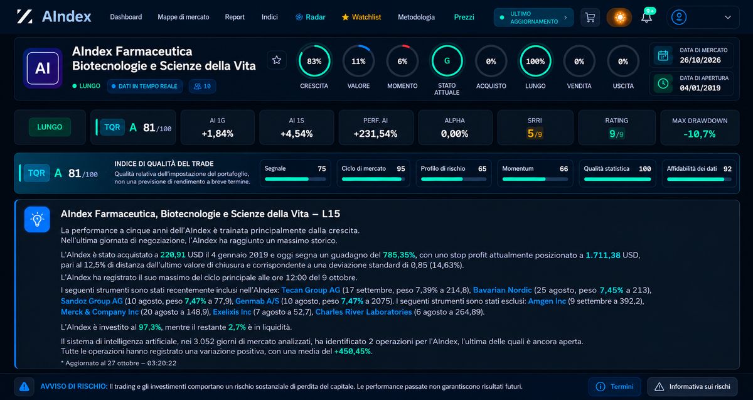Follow the Tecan Group AG link
Image resolution: width=753 pixels, height=400 pixels.
tap(311, 290)
